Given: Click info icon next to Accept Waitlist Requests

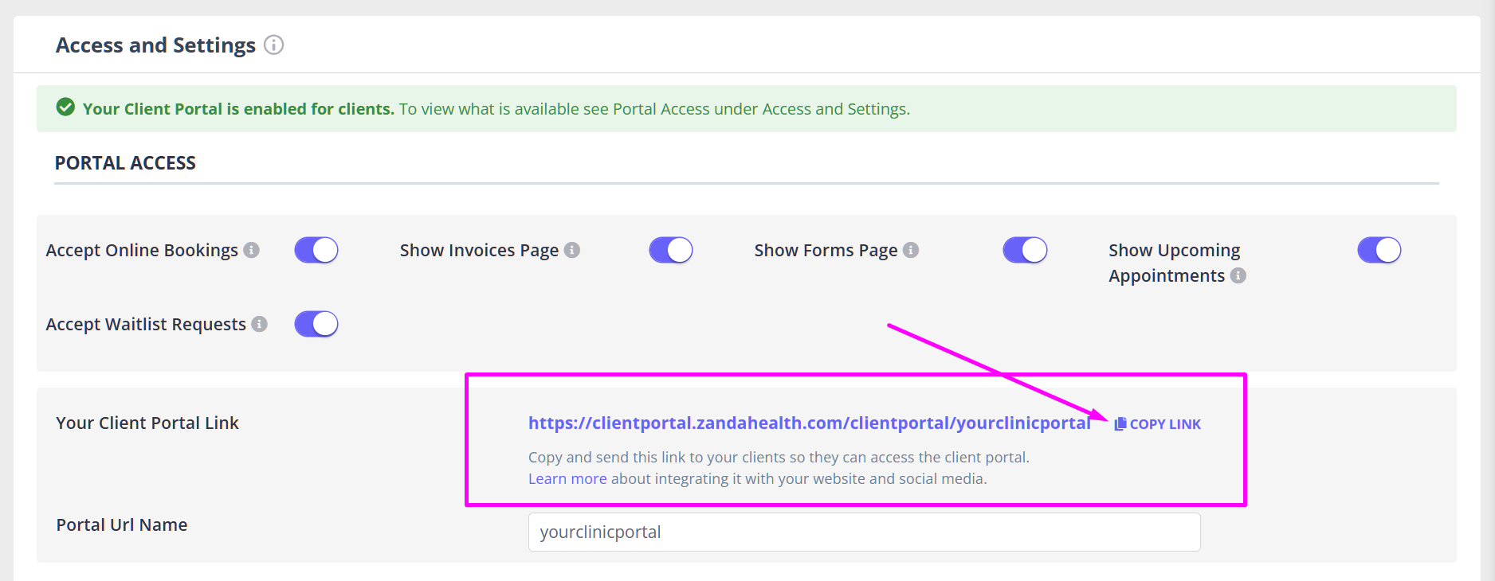Looking at the screenshot, I should (x=259, y=324).
